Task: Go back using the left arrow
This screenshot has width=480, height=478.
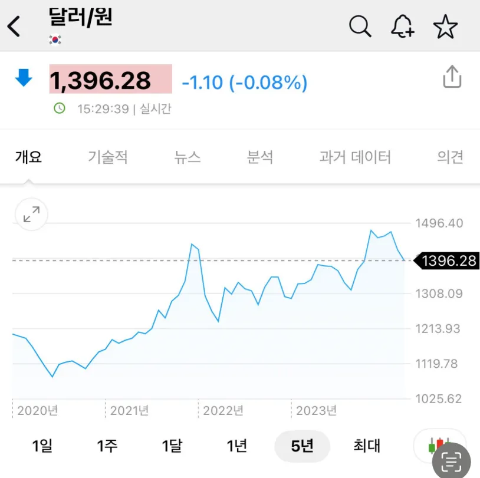Action: click(14, 27)
